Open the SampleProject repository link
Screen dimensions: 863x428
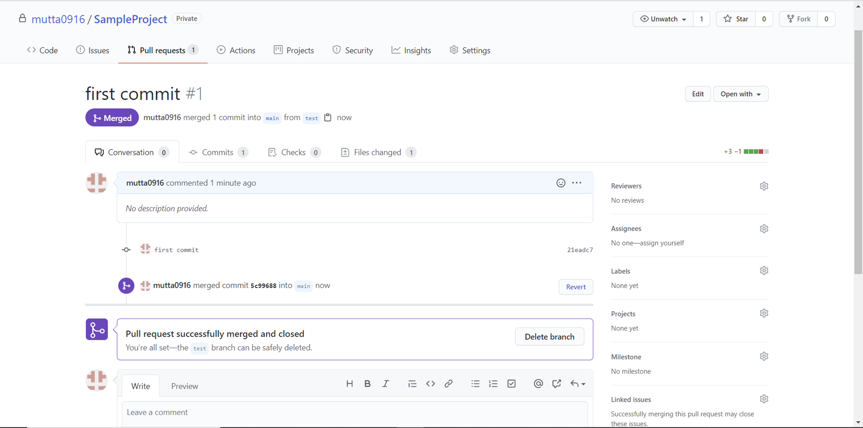pos(130,19)
